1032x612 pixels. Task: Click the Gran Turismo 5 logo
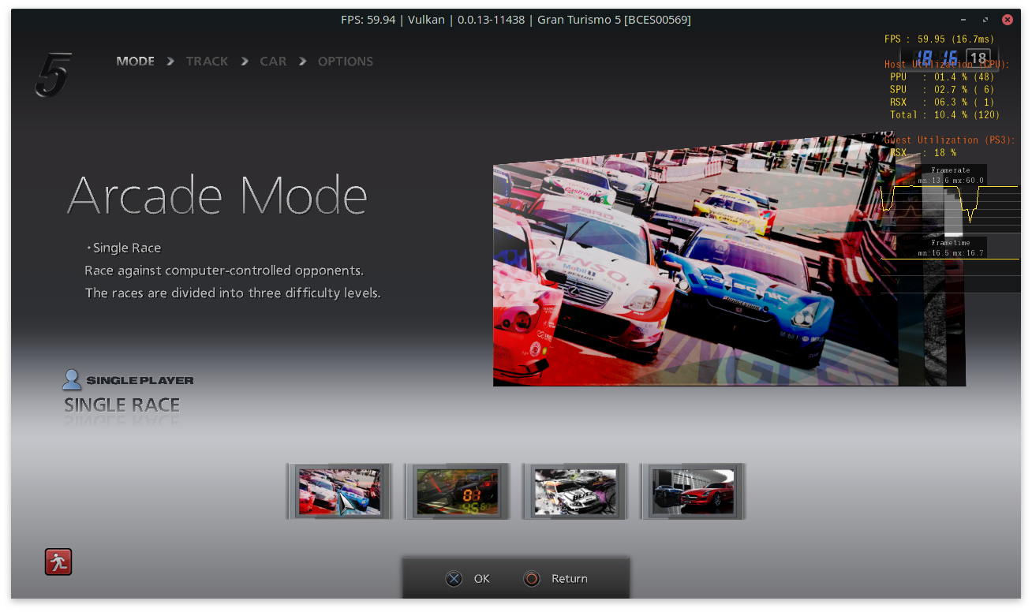(x=54, y=74)
